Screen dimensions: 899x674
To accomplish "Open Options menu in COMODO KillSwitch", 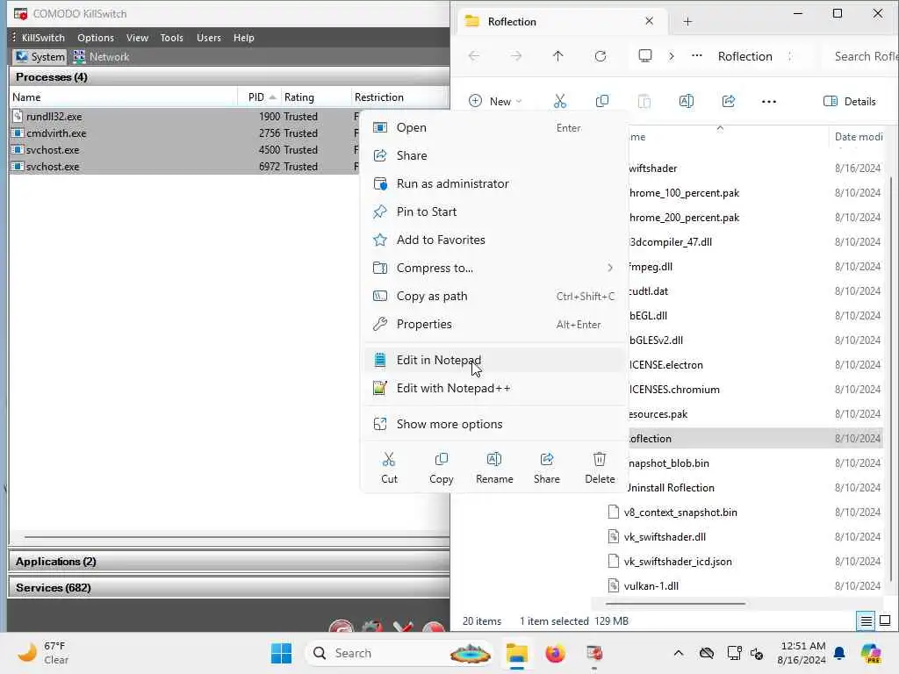I will point(96,37).
